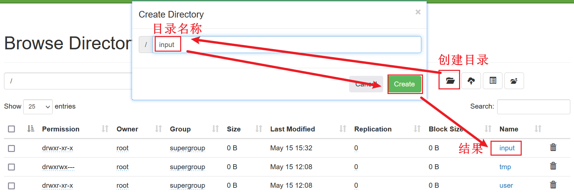Click replication value 0 in user row
This screenshot has width=574, height=196.
[356, 185]
